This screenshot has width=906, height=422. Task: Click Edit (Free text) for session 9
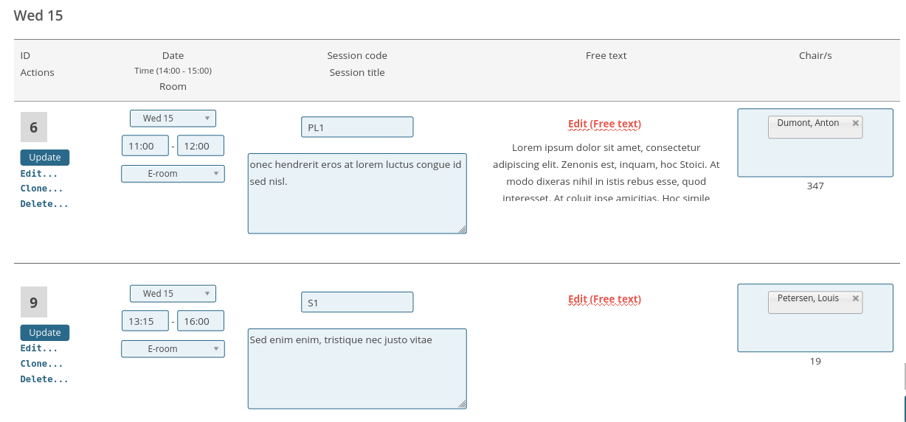(x=604, y=300)
